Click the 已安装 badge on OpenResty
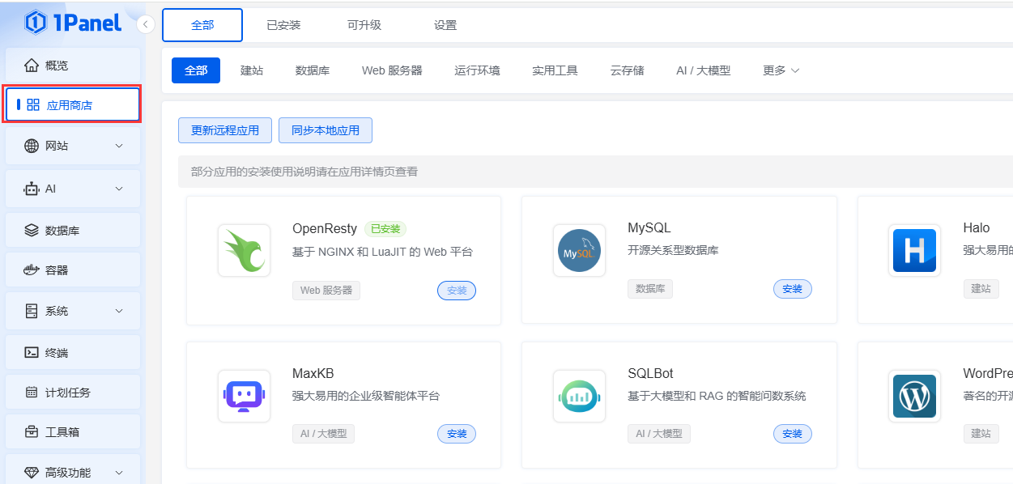The width and height of the screenshot is (1013, 484). click(385, 229)
